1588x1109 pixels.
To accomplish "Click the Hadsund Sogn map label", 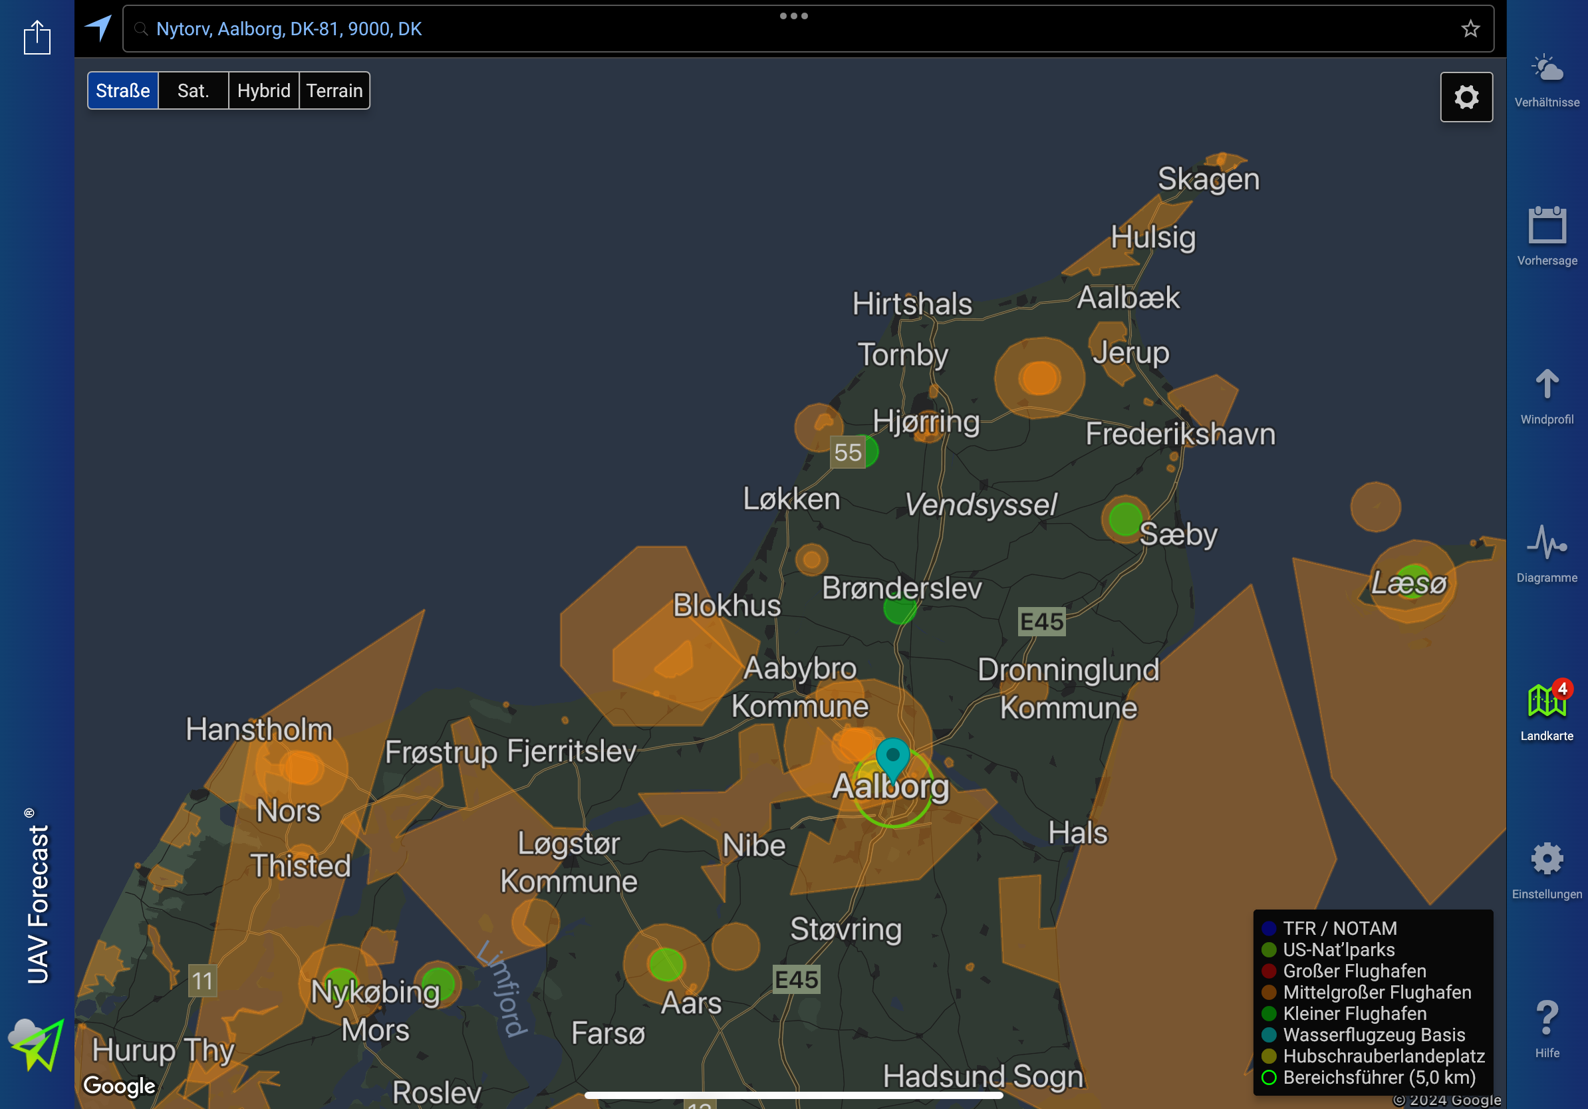I will click(982, 1076).
